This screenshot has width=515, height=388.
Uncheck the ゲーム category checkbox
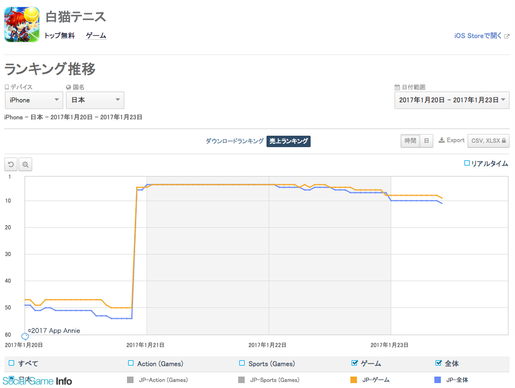tap(355, 363)
